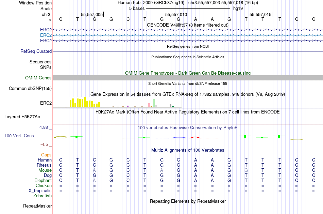The width and height of the screenshot is (323, 214).
Task: Click the Common dbSNP(155) label
Action: [x=30, y=89]
